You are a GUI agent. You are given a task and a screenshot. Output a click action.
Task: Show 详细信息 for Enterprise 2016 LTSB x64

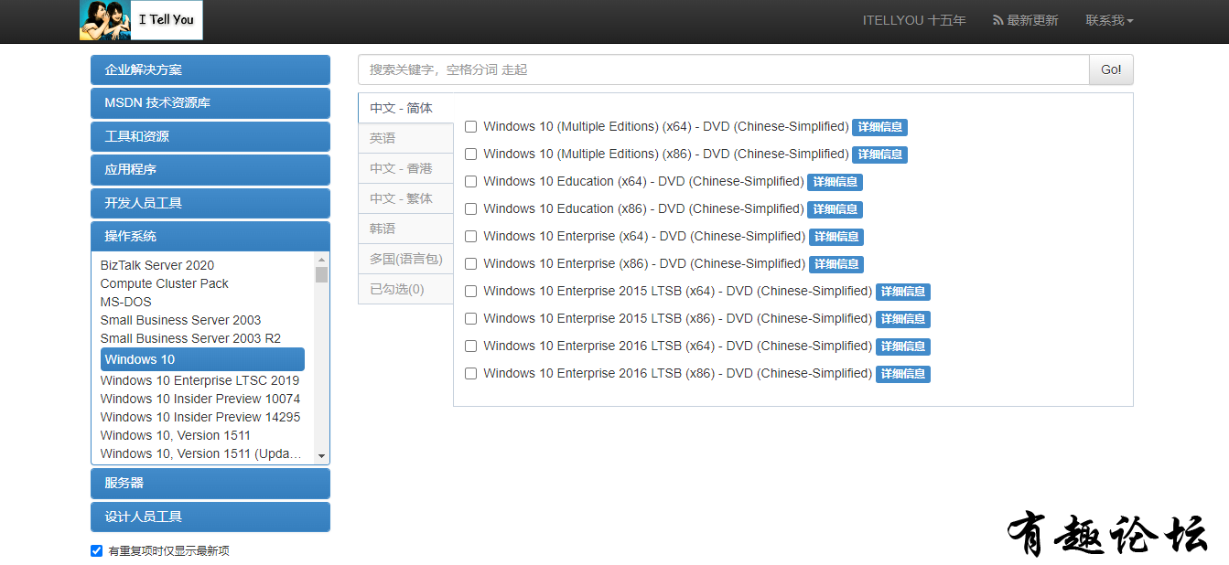click(x=903, y=346)
